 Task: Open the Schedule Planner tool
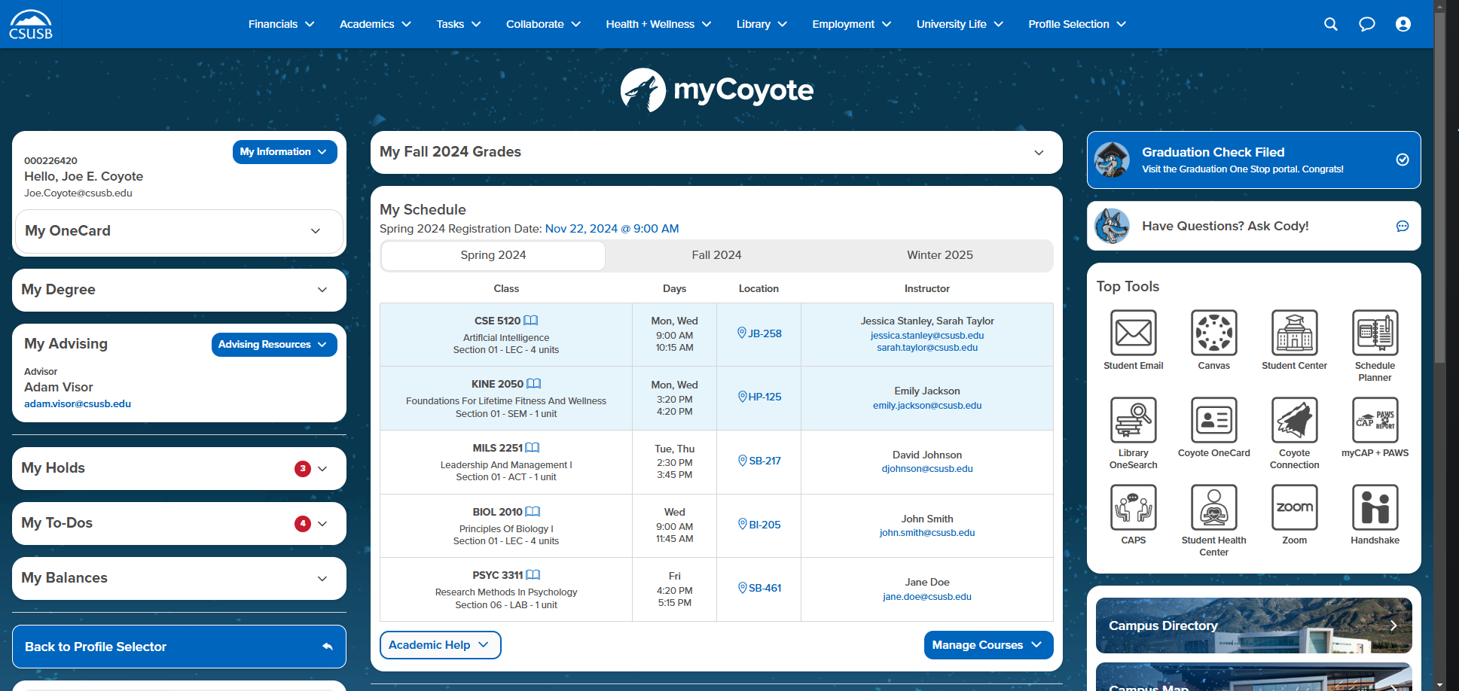(x=1375, y=333)
